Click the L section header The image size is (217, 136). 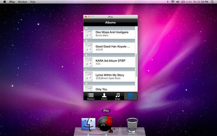[x=109, y=69]
